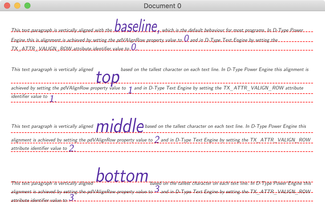
Task: Click "TX_ATTR_VALIGN_ROW" in the top paragraph
Action: pyautogui.click(x=254, y=88)
